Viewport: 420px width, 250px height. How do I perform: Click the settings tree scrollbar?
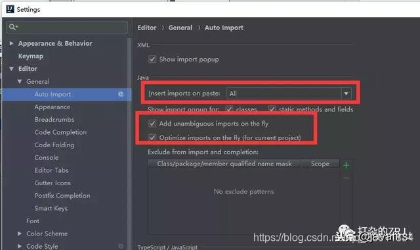(x=130, y=144)
